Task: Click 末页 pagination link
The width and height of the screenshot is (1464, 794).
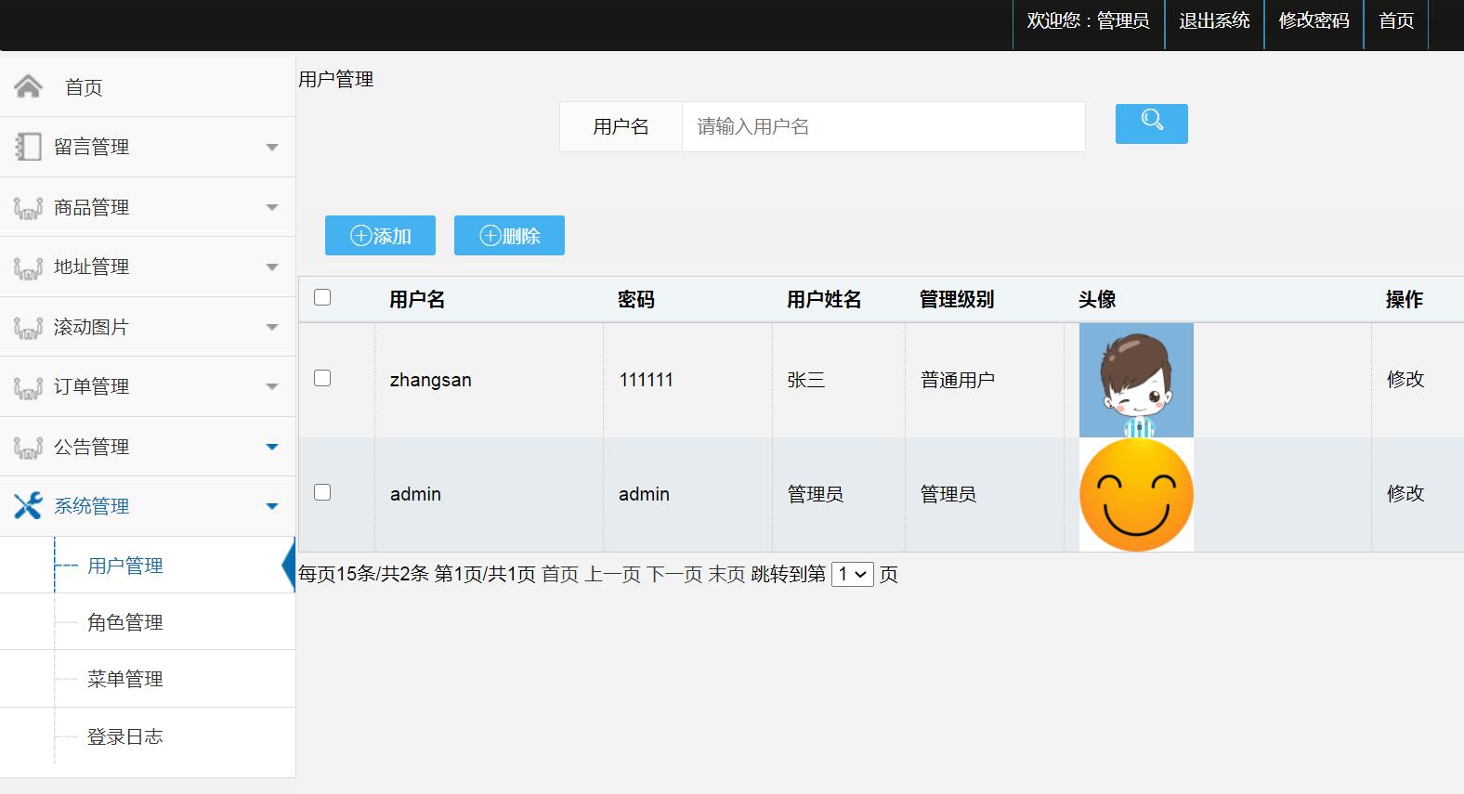Action: [x=726, y=574]
